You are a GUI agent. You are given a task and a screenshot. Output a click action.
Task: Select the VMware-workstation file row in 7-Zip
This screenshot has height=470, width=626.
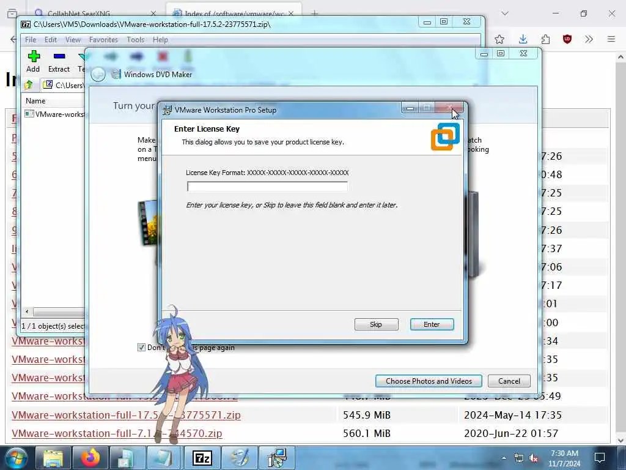pyautogui.click(x=54, y=114)
